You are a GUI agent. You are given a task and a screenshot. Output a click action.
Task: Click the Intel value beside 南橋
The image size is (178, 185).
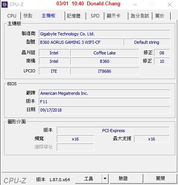54,61
